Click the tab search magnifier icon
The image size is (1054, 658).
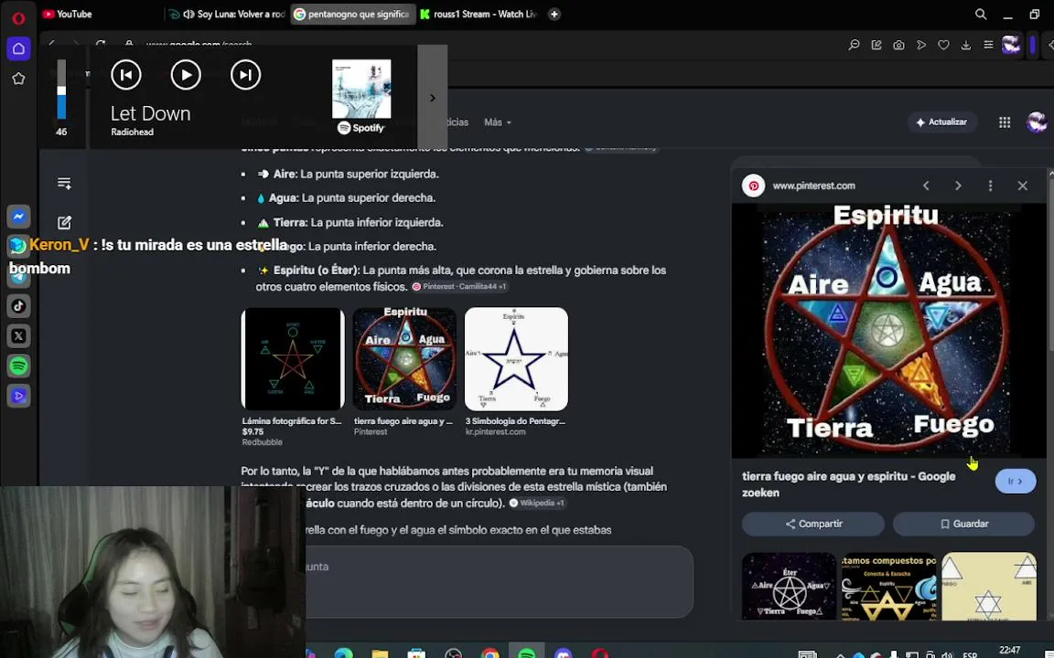[981, 14]
